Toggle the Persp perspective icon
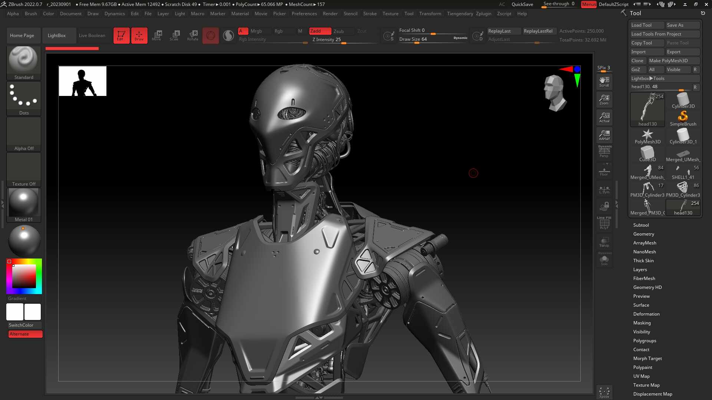 pos(604,152)
